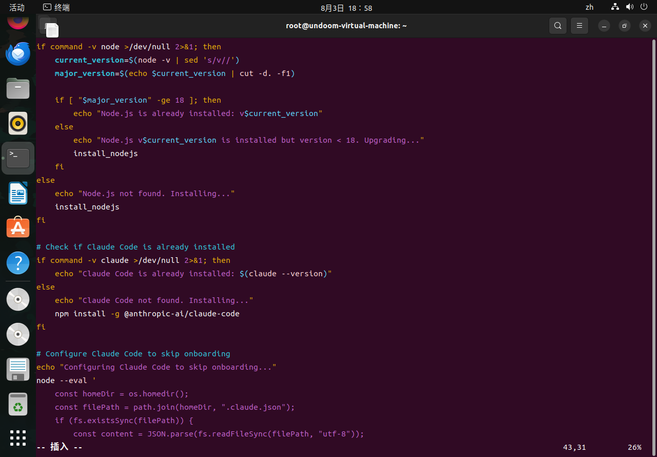The height and width of the screenshot is (457, 657).
Task: Open the floppy-disk drive icon in the dock
Action: 18,369
